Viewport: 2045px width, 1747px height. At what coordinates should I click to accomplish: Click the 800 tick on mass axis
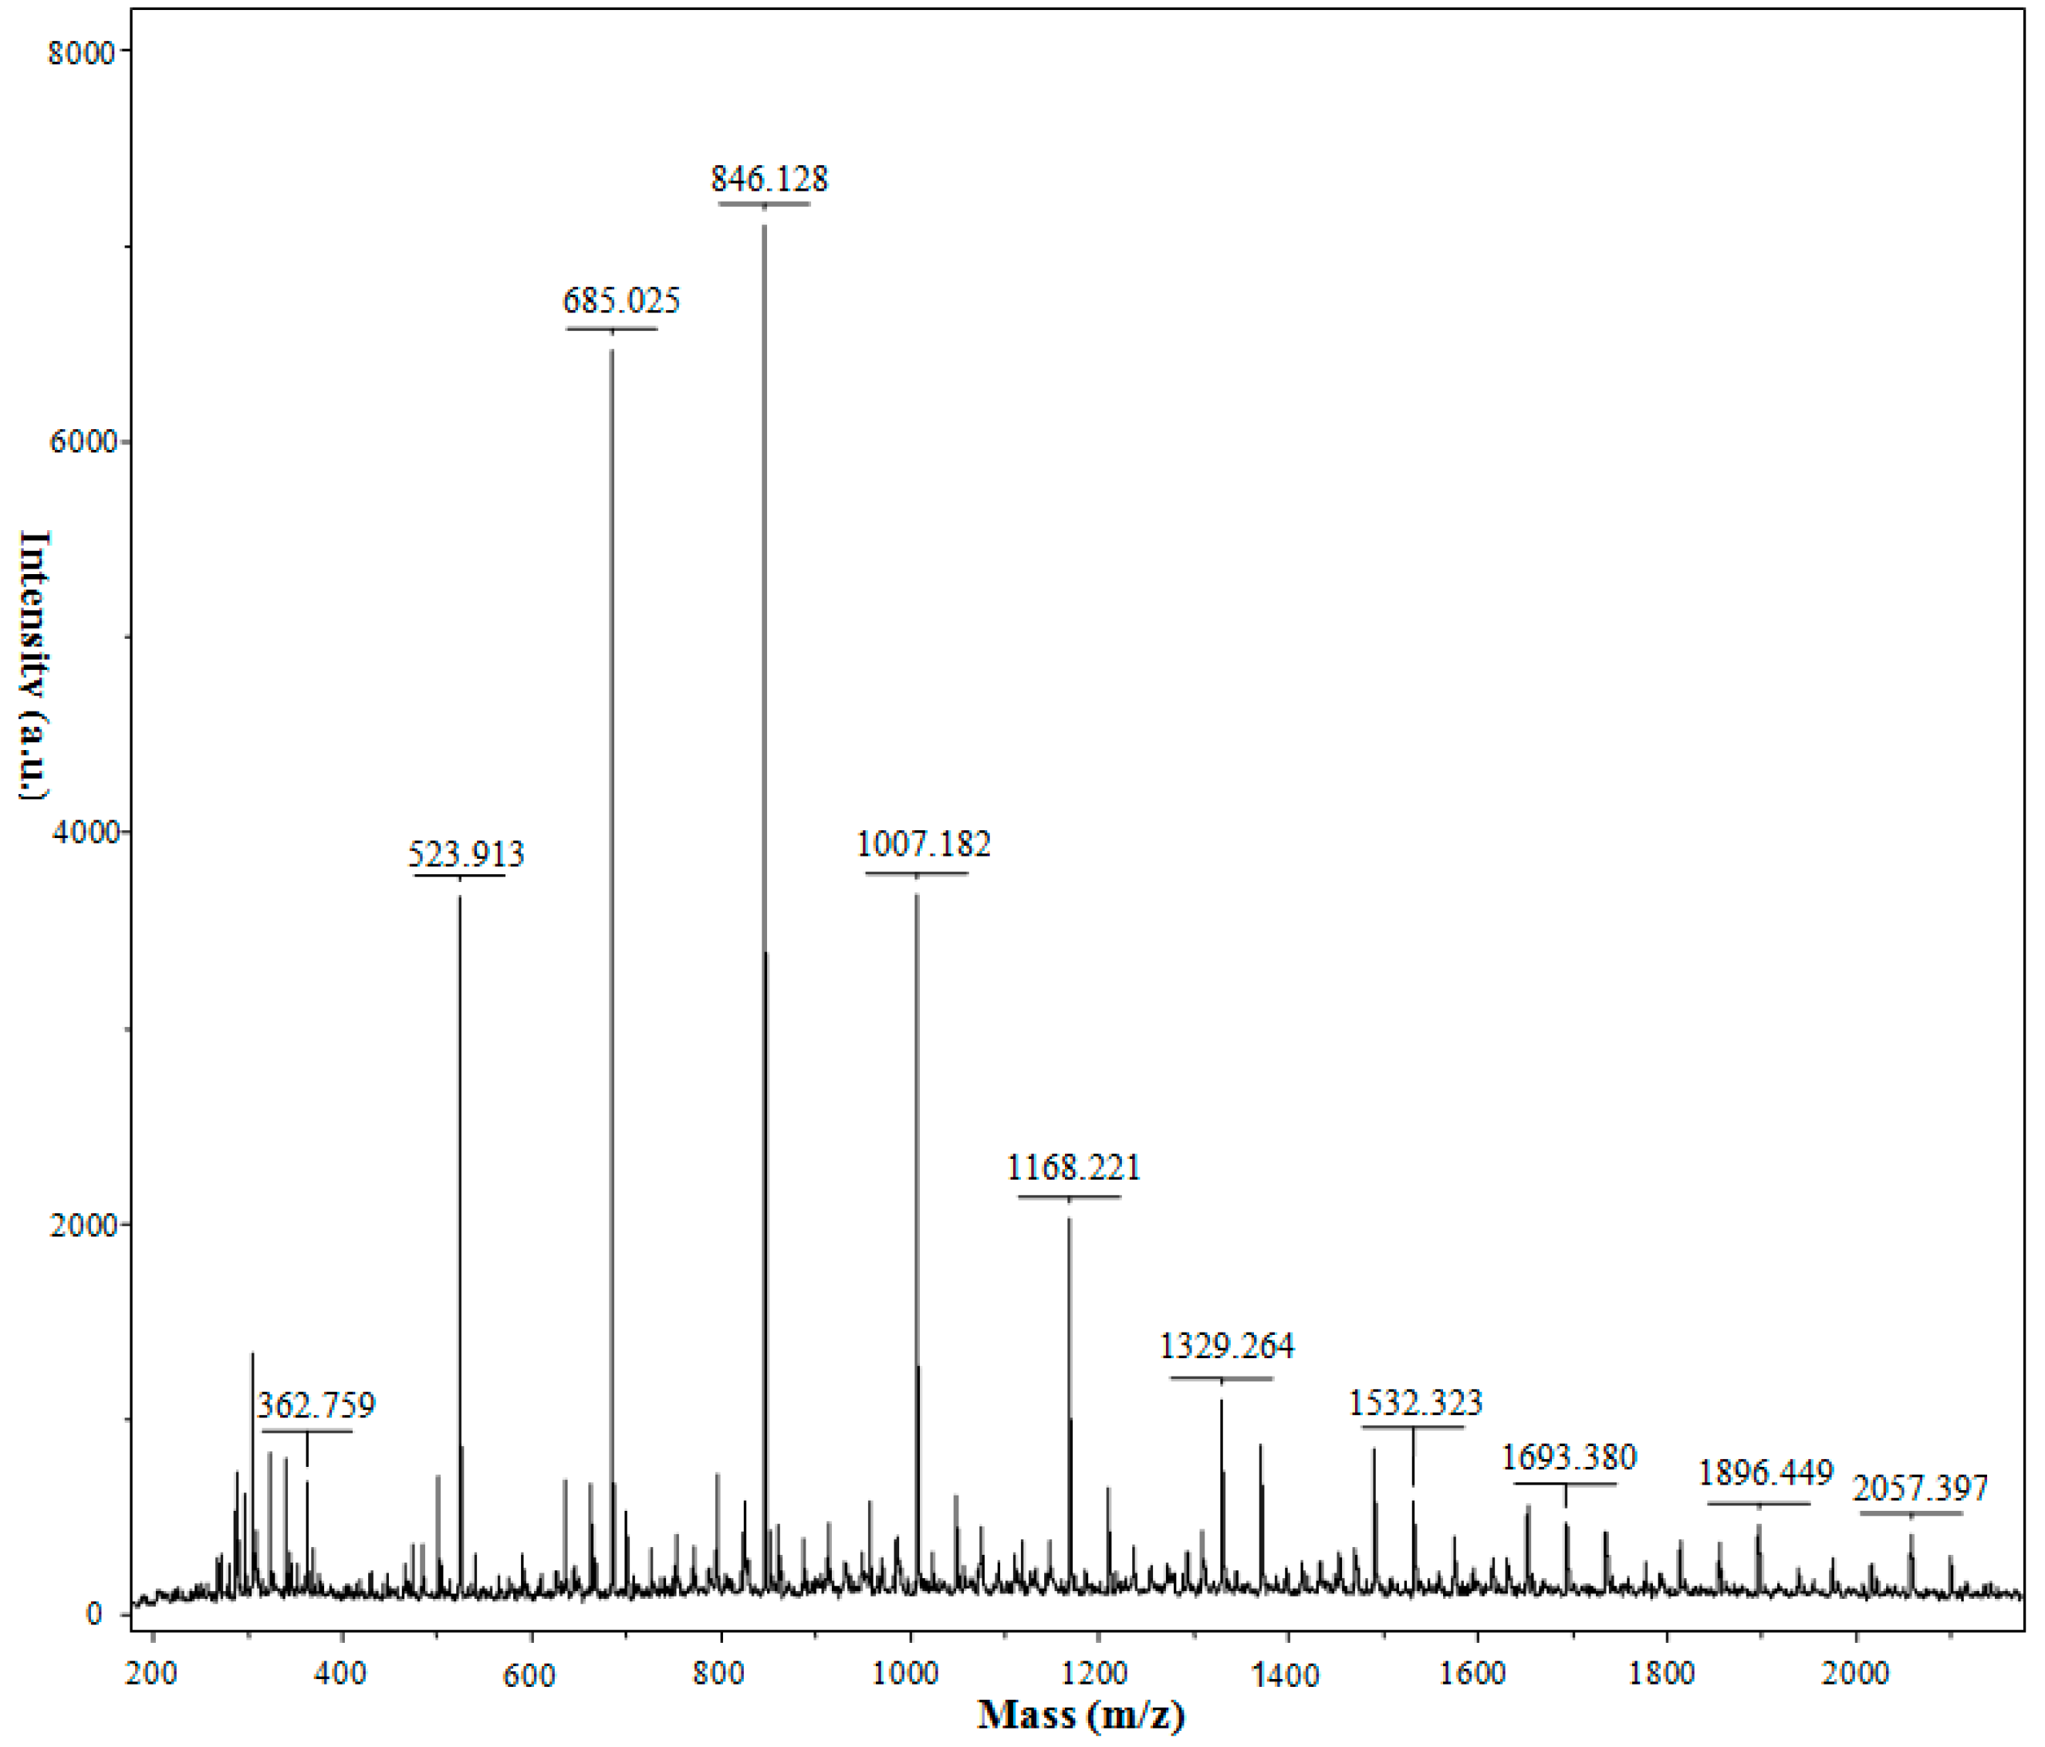(718, 1672)
